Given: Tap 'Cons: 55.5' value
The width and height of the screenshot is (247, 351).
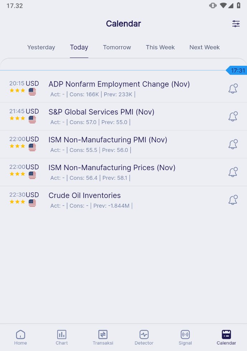Looking at the screenshot, I should coord(83,150).
